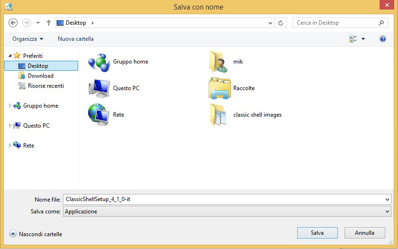Go back with the back arrow button

point(13,23)
